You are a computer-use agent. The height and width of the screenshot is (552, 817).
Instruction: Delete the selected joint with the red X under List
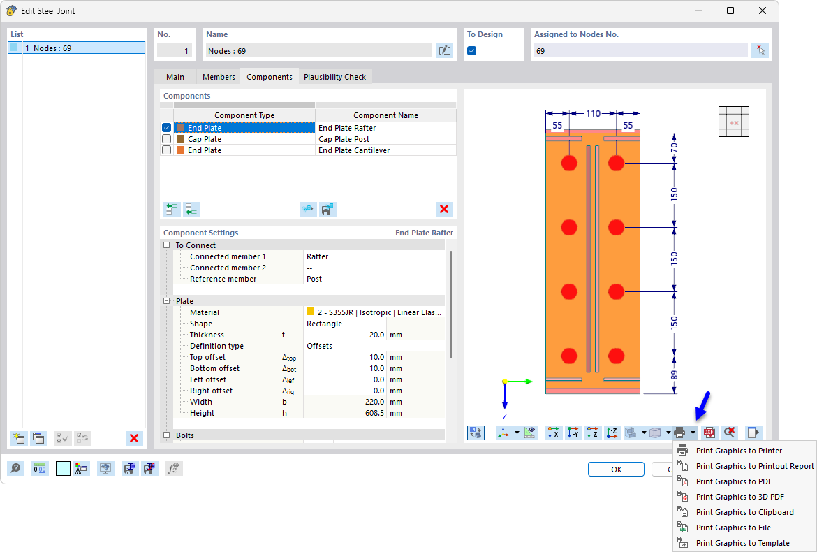[134, 438]
